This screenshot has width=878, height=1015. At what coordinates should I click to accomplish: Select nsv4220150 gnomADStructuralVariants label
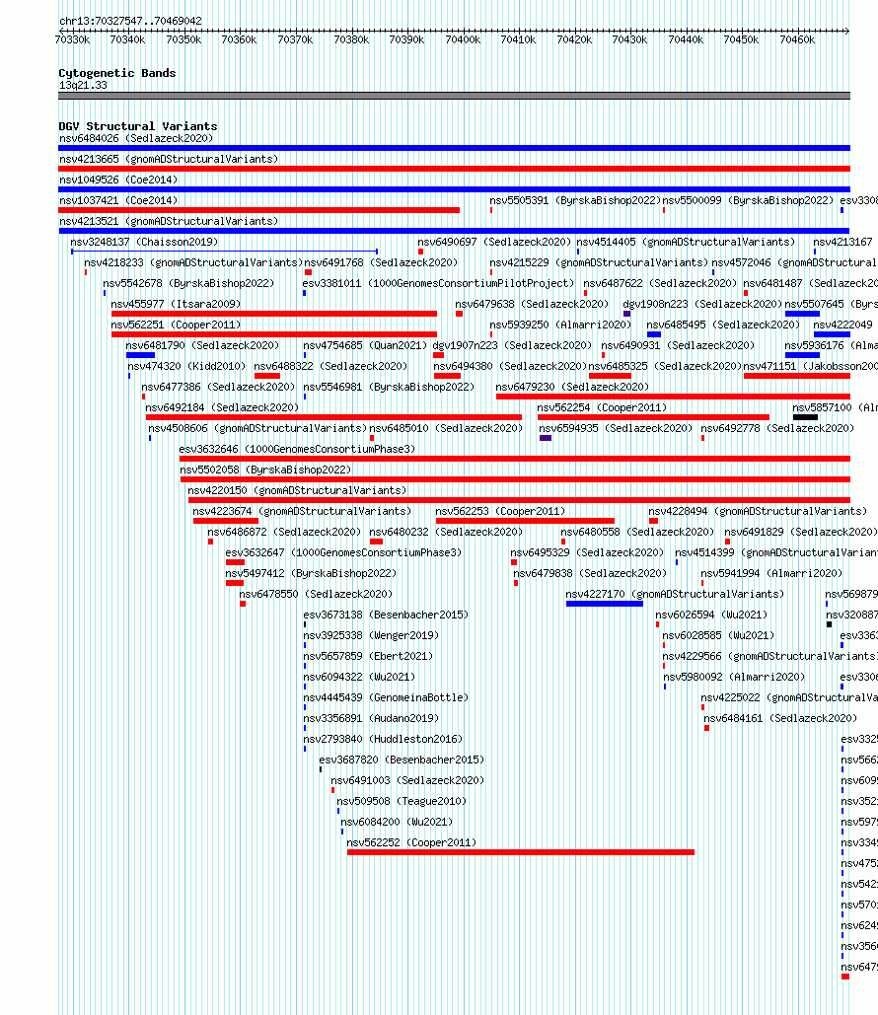[x=297, y=490]
